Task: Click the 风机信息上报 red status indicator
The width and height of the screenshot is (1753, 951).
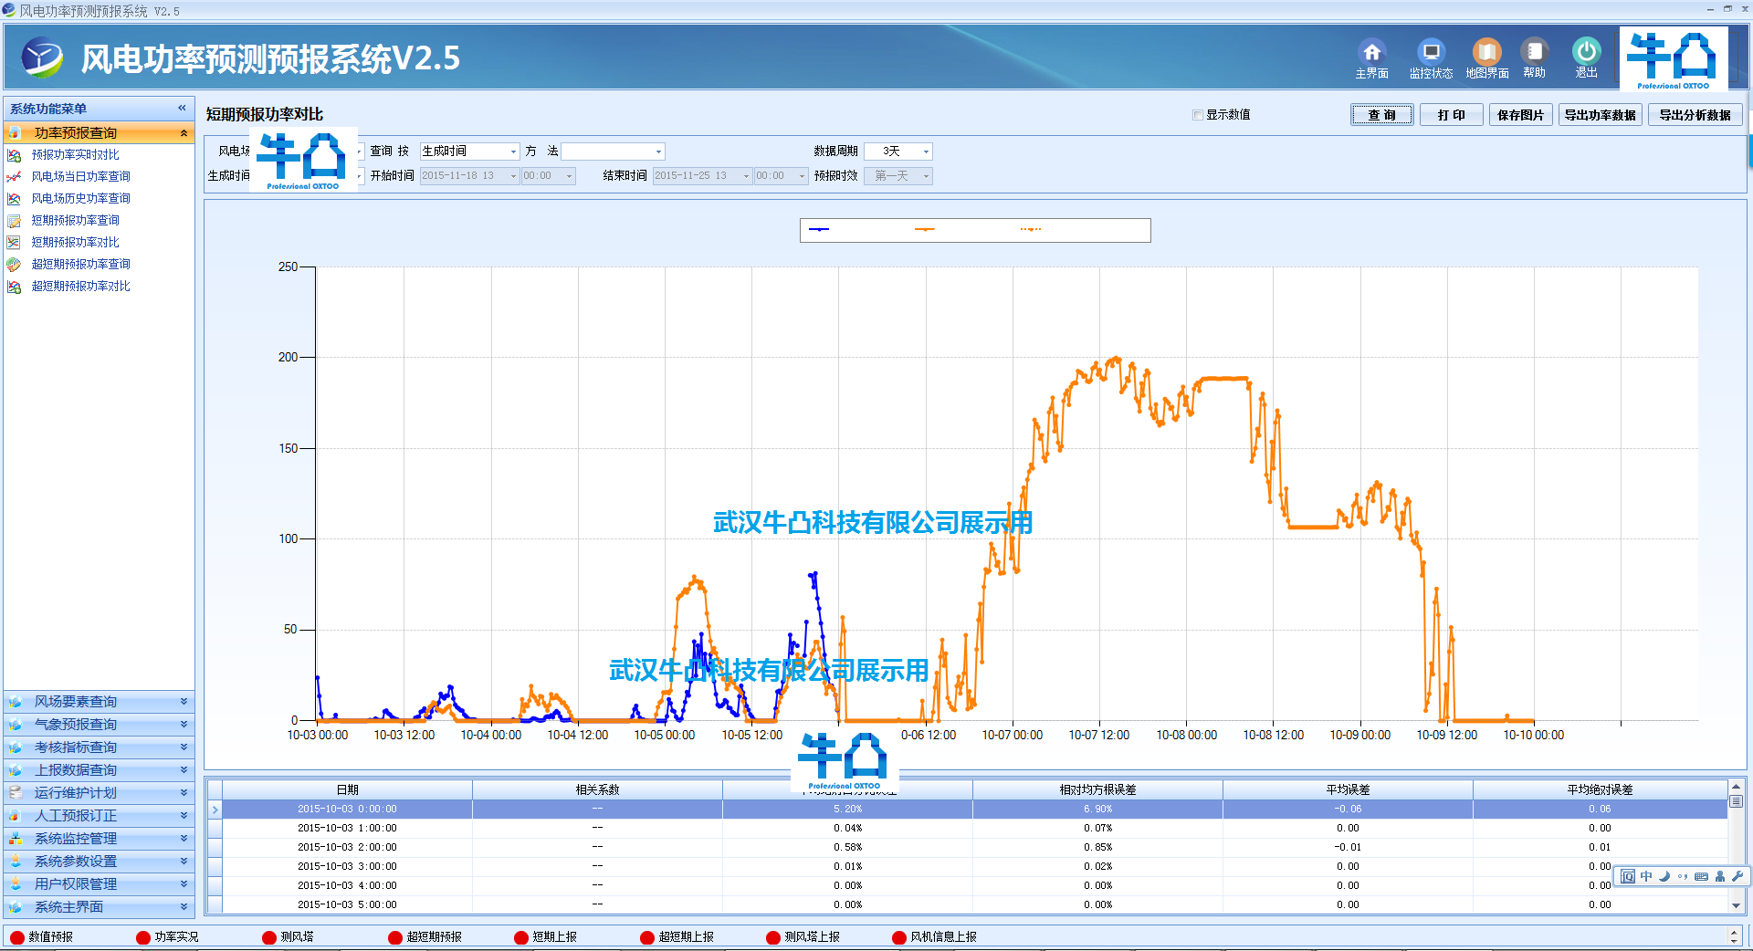Action: (899, 937)
